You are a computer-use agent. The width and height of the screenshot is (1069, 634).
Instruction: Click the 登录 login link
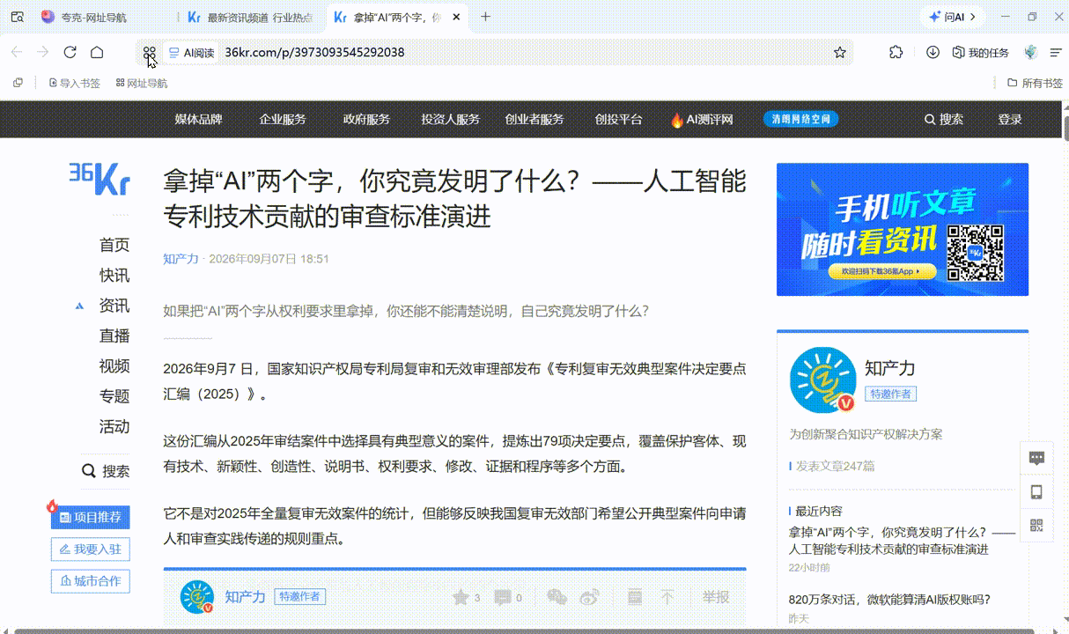[x=1010, y=120]
